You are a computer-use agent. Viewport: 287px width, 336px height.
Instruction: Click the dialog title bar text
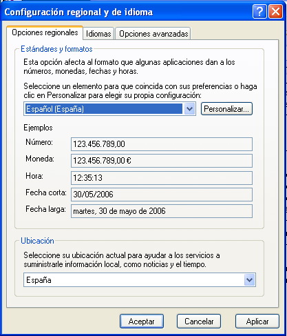(x=78, y=12)
